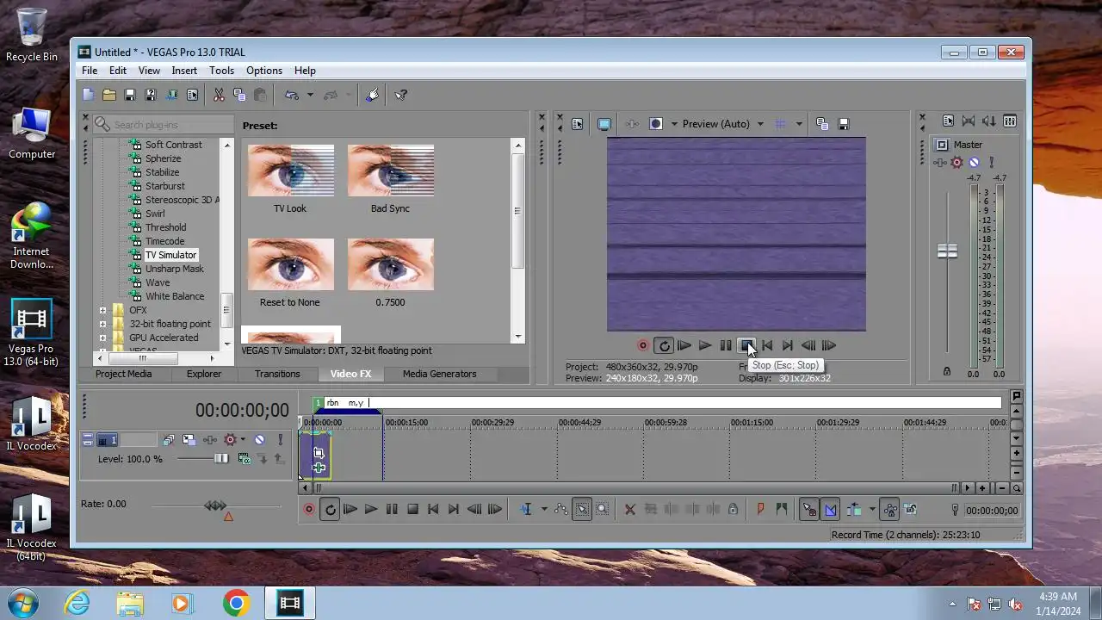Toggle Mute on the Master bus
Screen dimensions: 1102x620
point(974,162)
